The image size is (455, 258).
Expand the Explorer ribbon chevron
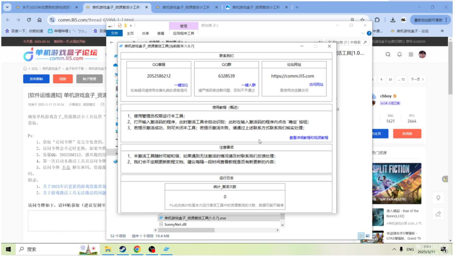(363, 33)
